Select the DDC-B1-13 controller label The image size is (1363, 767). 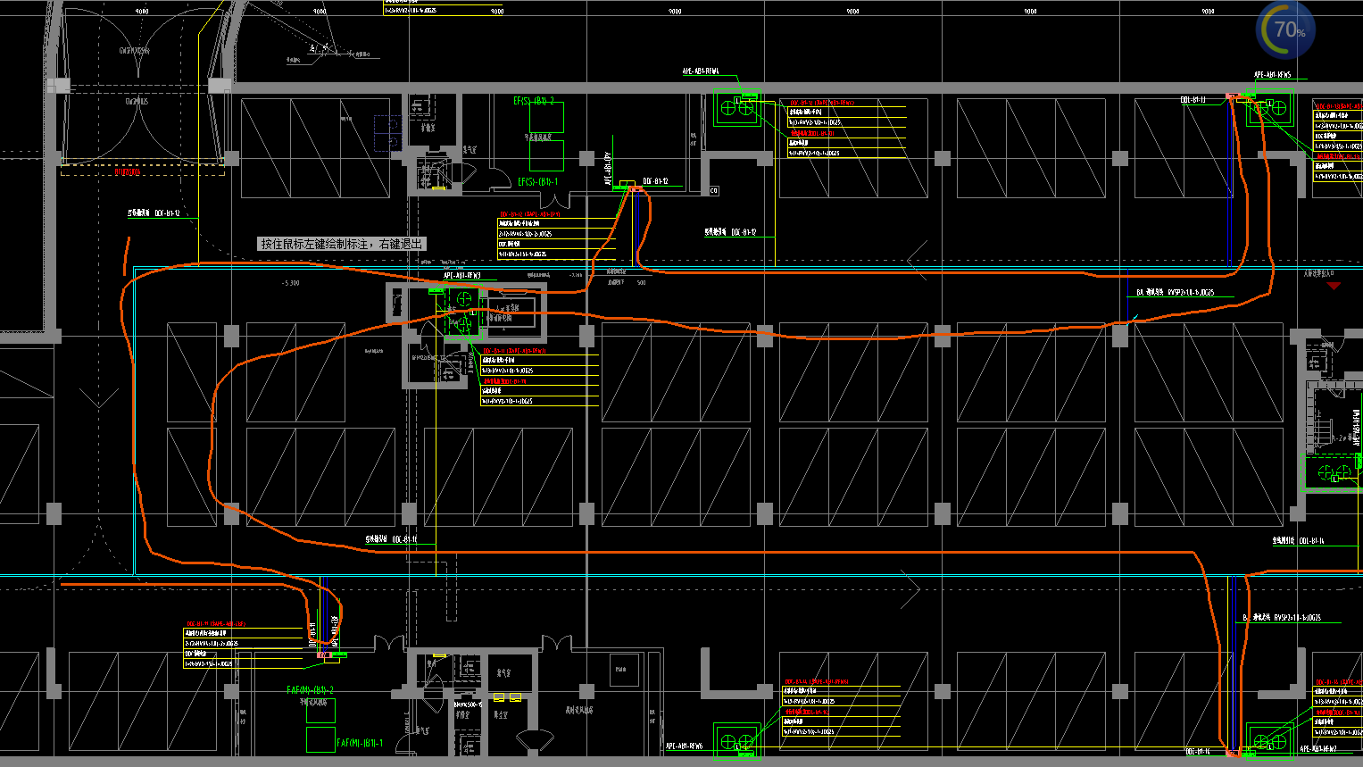coord(1193,100)
